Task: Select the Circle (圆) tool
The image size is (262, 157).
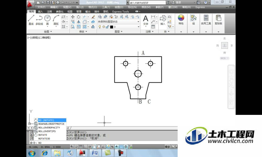Action: coord(47,20)
